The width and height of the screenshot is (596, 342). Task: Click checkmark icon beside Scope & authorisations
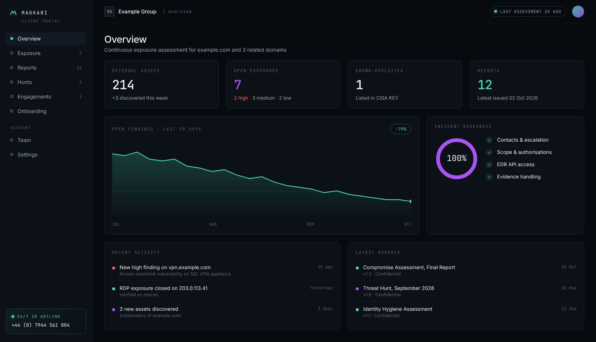tap(489, 152)
